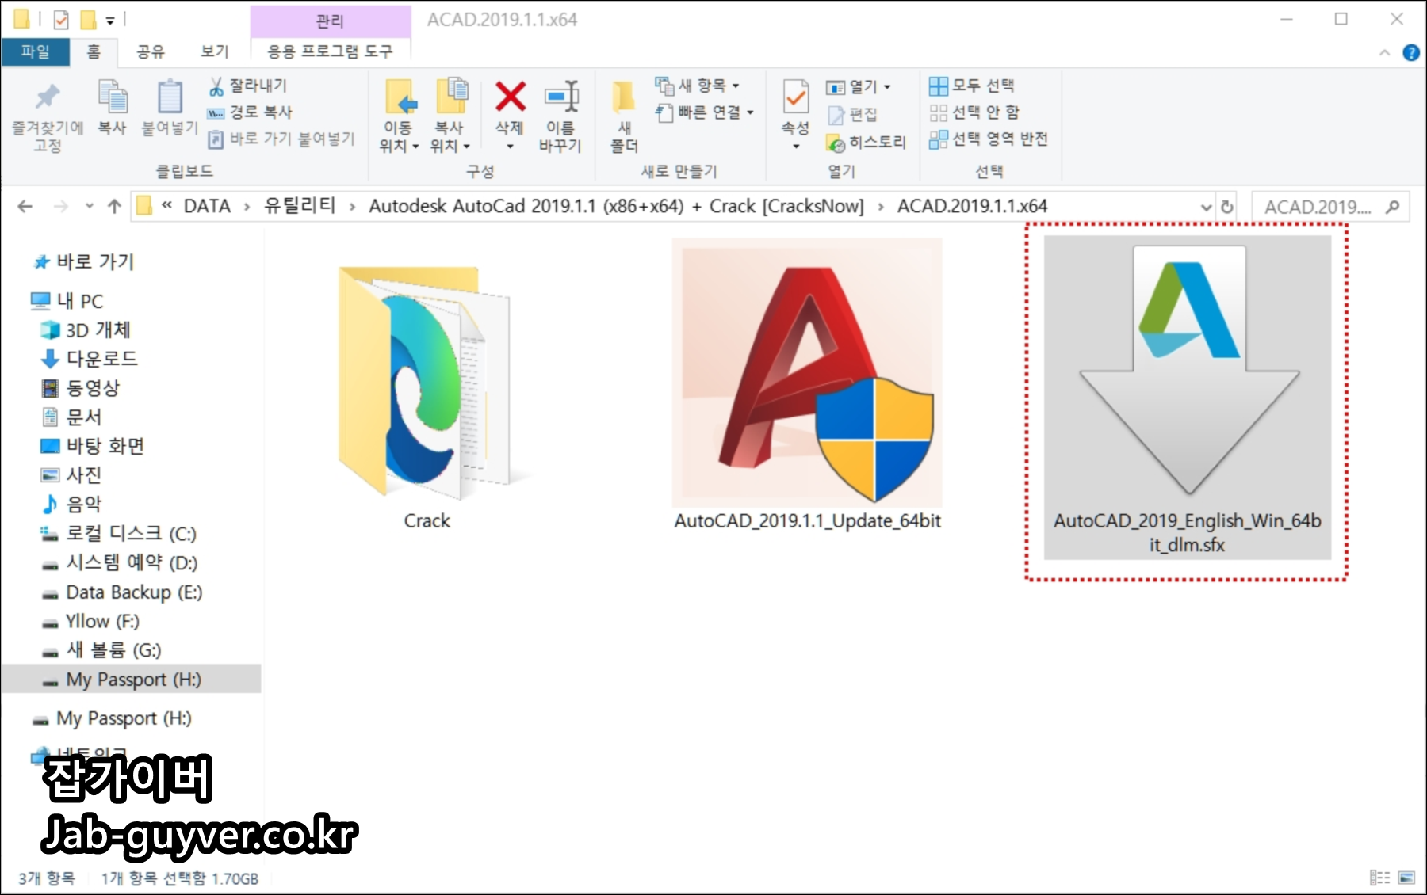Viewport: 1427px width, 895px height.
Task: Click Autodesk AutoCad 2019.1.1 path segment
Action: coord(616,207)
